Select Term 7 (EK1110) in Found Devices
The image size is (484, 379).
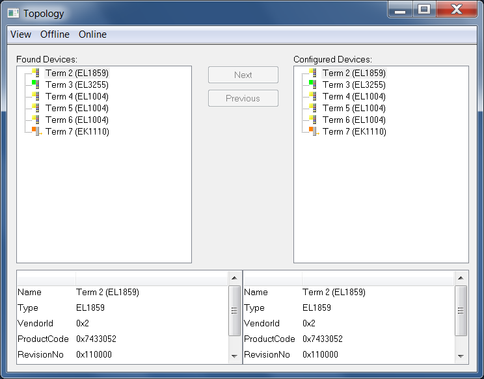[x=77, y=132]
